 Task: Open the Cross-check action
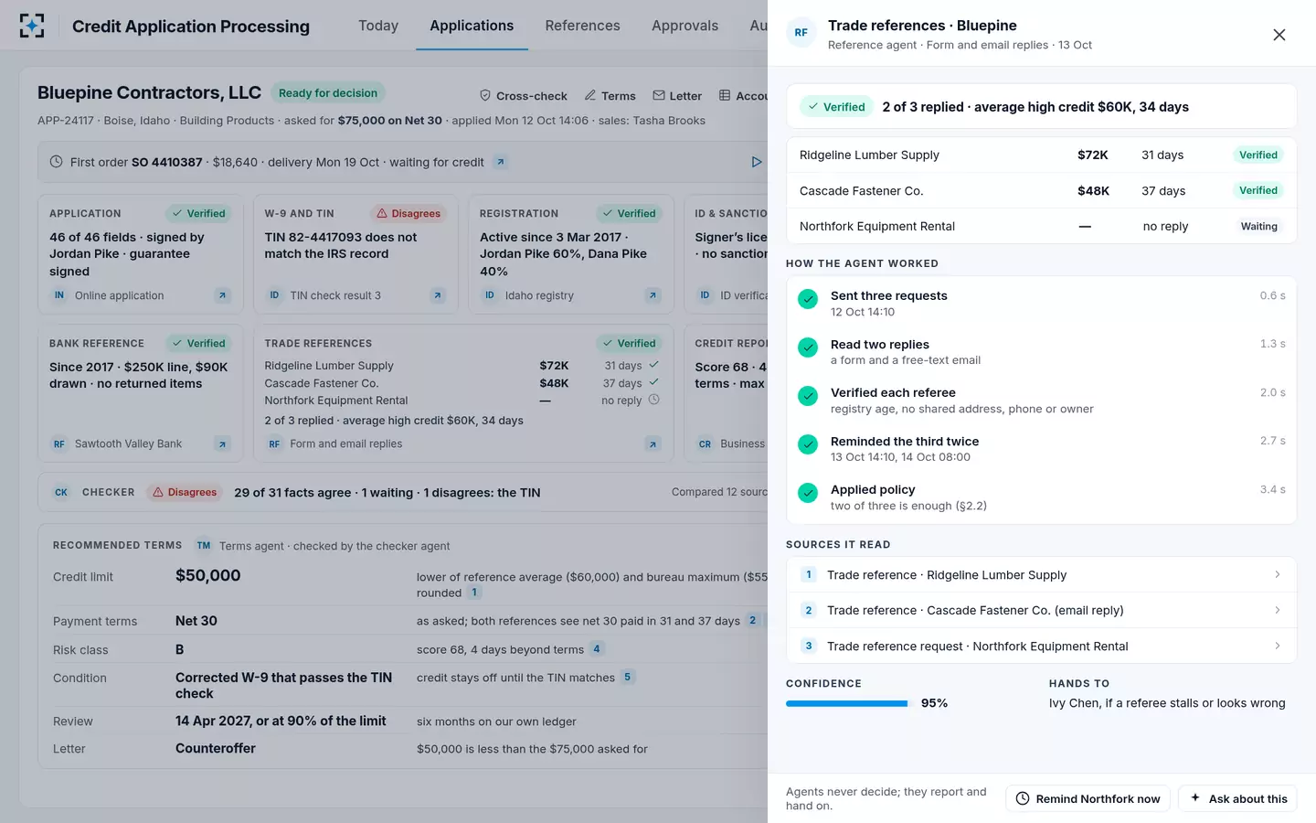click(523, 95)
